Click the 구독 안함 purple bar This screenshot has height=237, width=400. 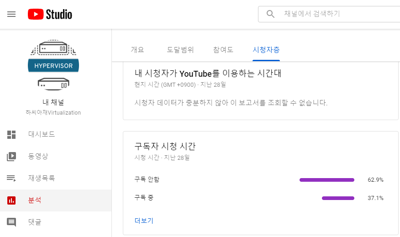pos(327,180)
